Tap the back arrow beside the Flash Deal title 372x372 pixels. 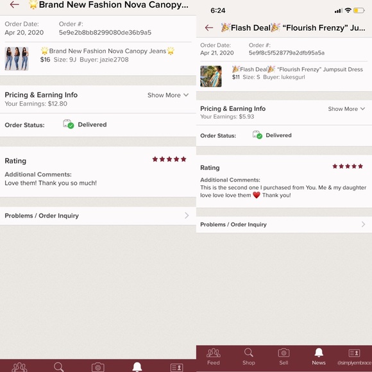(x=209, y=28)
